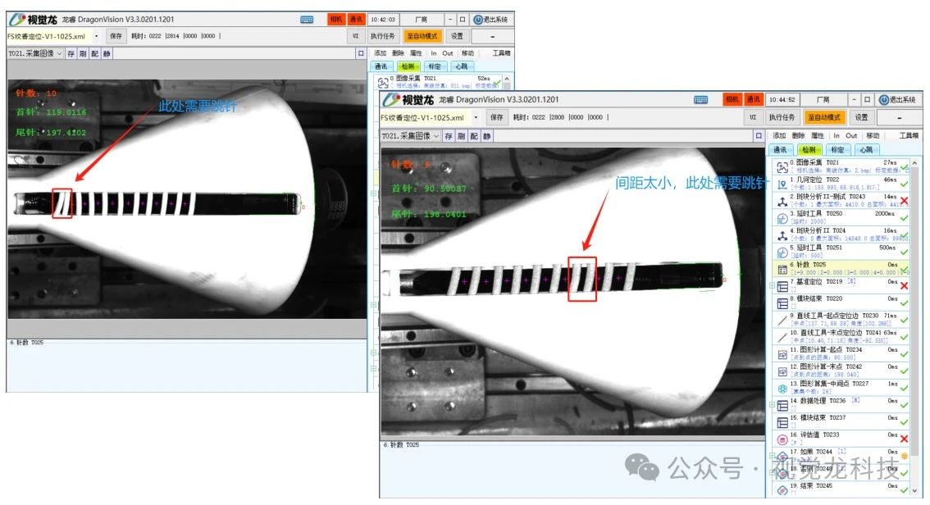Open on-screen keyboard icon in front window
Viewport: 930px width, 505px height.
700,99
